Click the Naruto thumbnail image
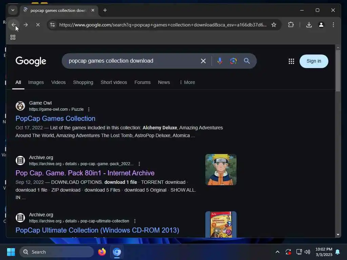347x260 pixels. tap(221, 170)
